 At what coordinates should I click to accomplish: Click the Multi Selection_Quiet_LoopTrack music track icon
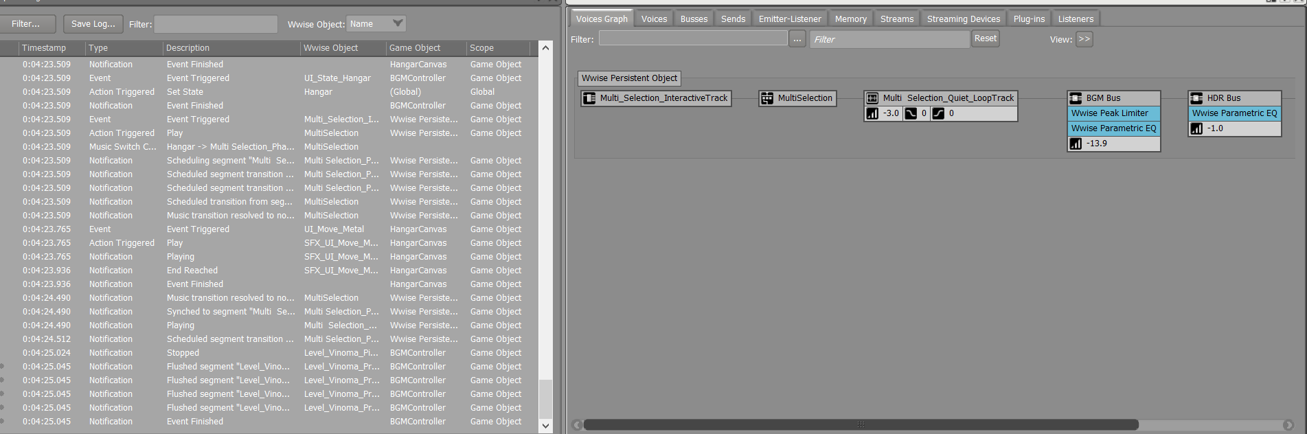872,98
